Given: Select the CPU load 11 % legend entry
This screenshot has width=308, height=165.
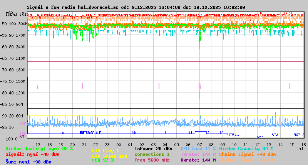Looking at the screenshot, I should [x=198, y=148].
